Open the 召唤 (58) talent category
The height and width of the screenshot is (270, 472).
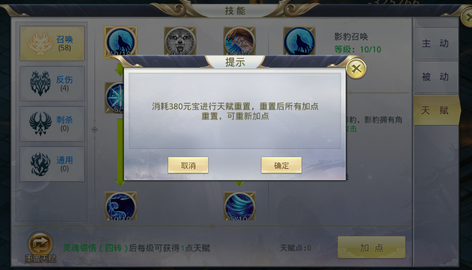[52, 43]
